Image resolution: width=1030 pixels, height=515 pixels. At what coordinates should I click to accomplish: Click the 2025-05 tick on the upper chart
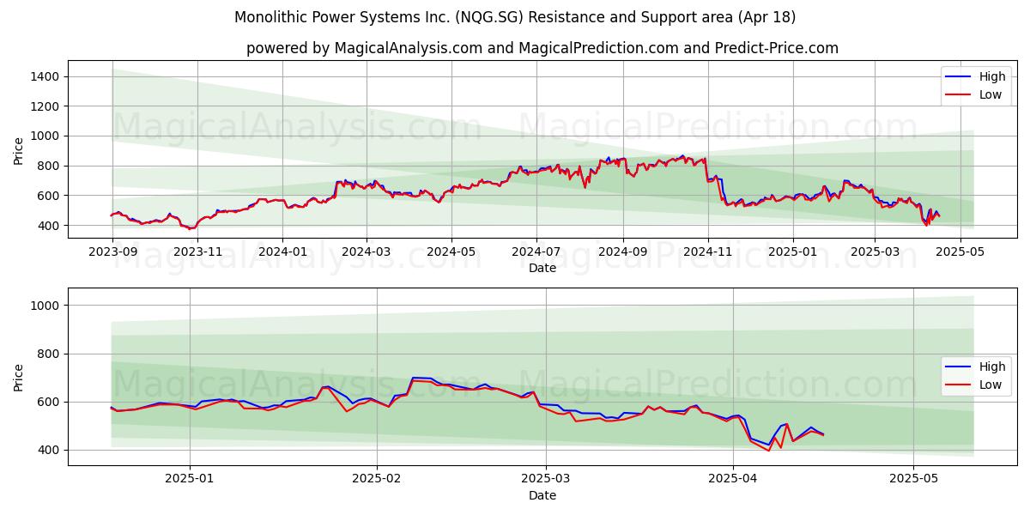[x=960, y=251]
